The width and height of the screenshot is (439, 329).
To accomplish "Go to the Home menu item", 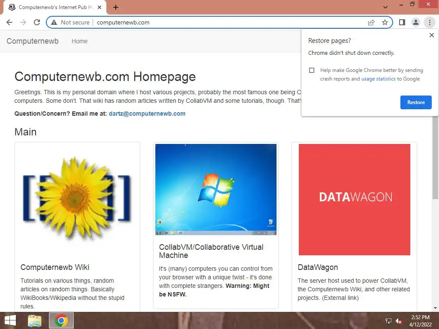I will (x=79, y=41).
